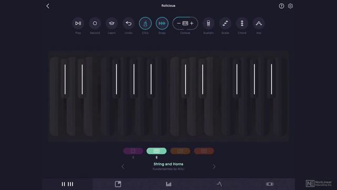This screenshot has width=337, height=190.
Task: Go to next sound preset
Action: pos(214,167)
